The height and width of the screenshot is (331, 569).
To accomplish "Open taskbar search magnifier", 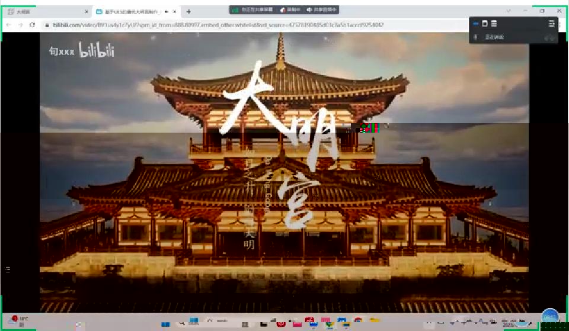I will tap(181, 323).
